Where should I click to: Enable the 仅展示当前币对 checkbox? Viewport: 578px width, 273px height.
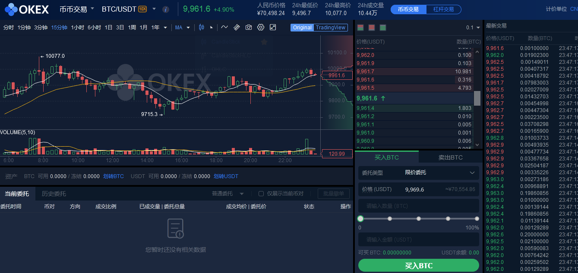pyautogui.click(x=260, y=194)
